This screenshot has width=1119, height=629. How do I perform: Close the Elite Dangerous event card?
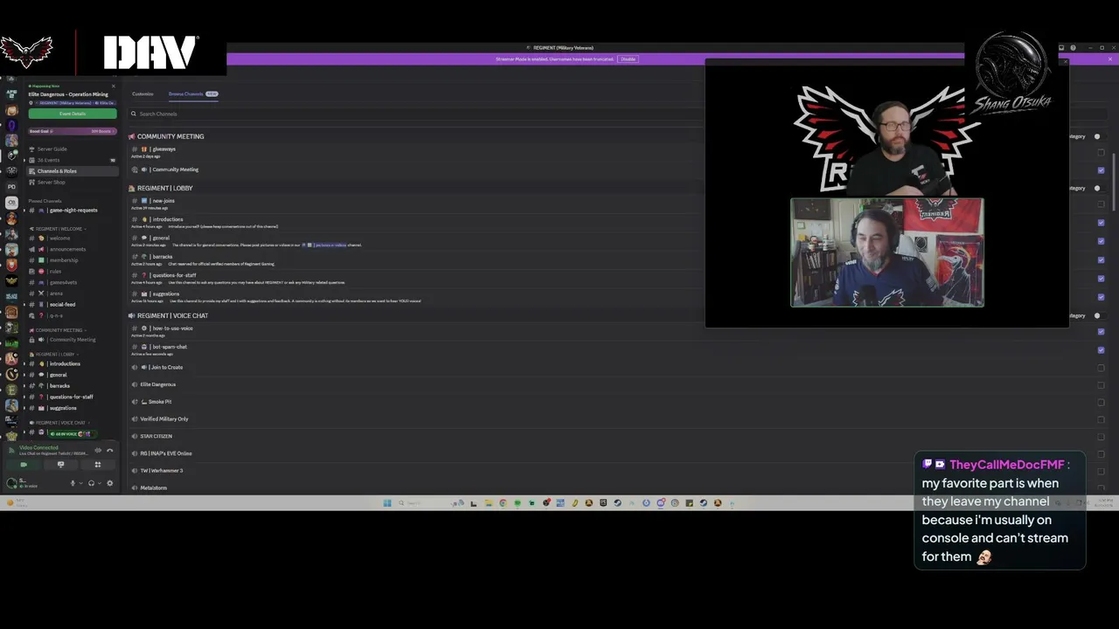tap(113, 86)
